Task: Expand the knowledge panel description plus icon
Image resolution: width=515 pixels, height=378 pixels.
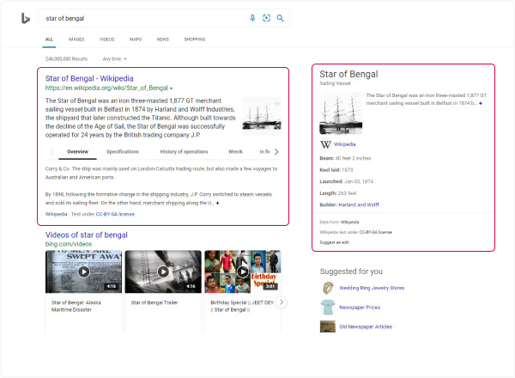Action: click(x=481, y=103)
